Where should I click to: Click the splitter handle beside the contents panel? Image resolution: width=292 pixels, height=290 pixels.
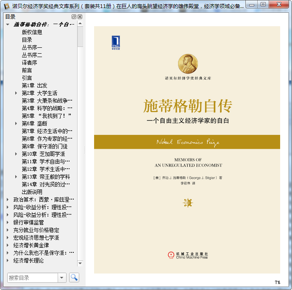(x=84, y=150)
